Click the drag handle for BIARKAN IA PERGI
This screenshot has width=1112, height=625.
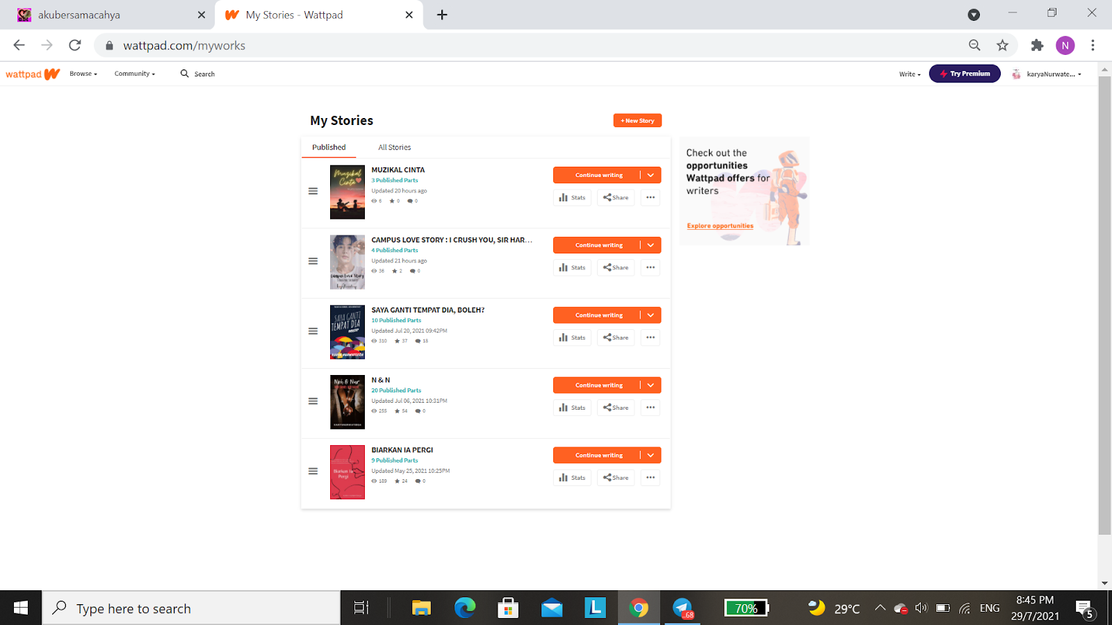click(x=313, y=471)
